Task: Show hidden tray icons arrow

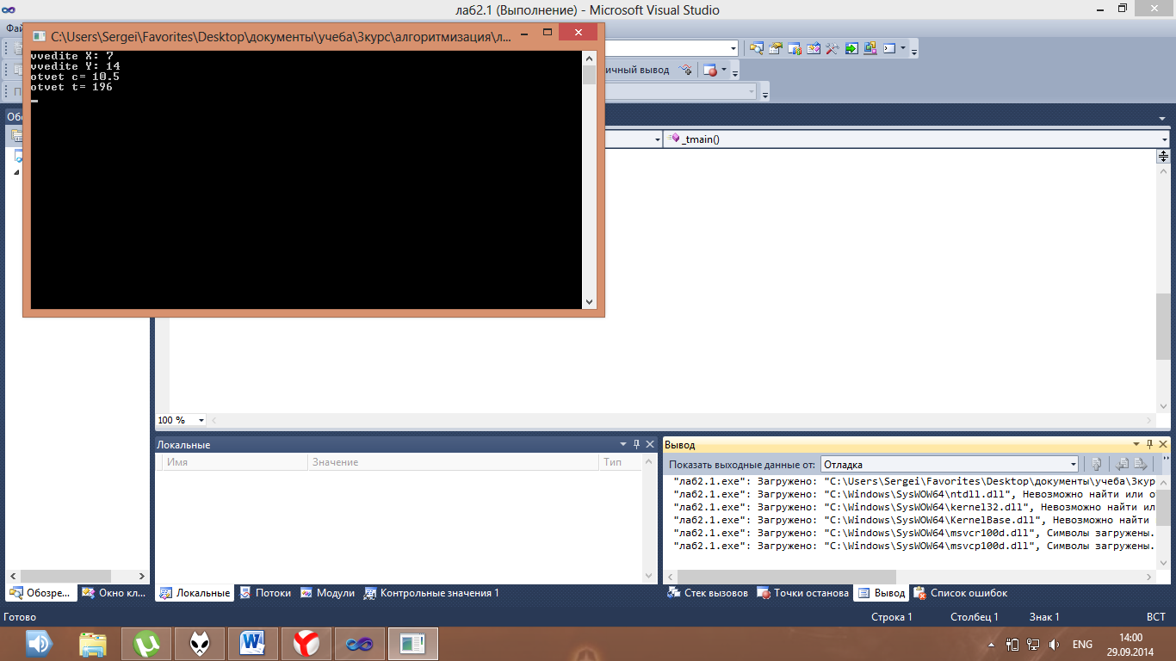Action: [x=991, y=644]
